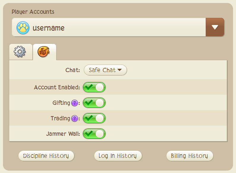Expand the player accounts dropdown arrow
The height and width of the screenshot is (173, 236).
pyautogui.click(x=215, y=27)
